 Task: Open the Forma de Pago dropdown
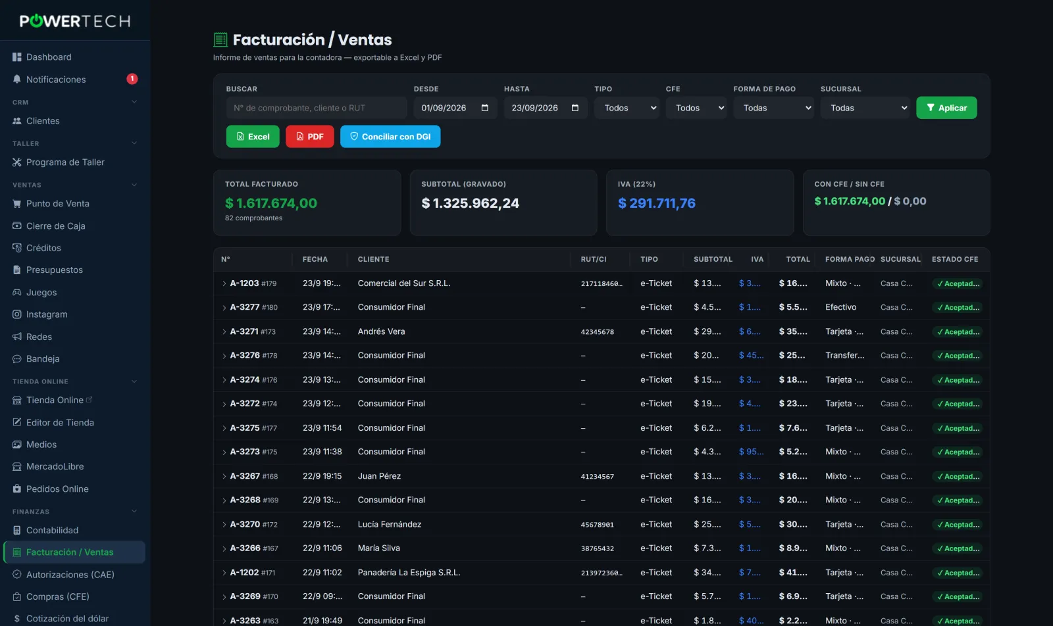(774, 108)
